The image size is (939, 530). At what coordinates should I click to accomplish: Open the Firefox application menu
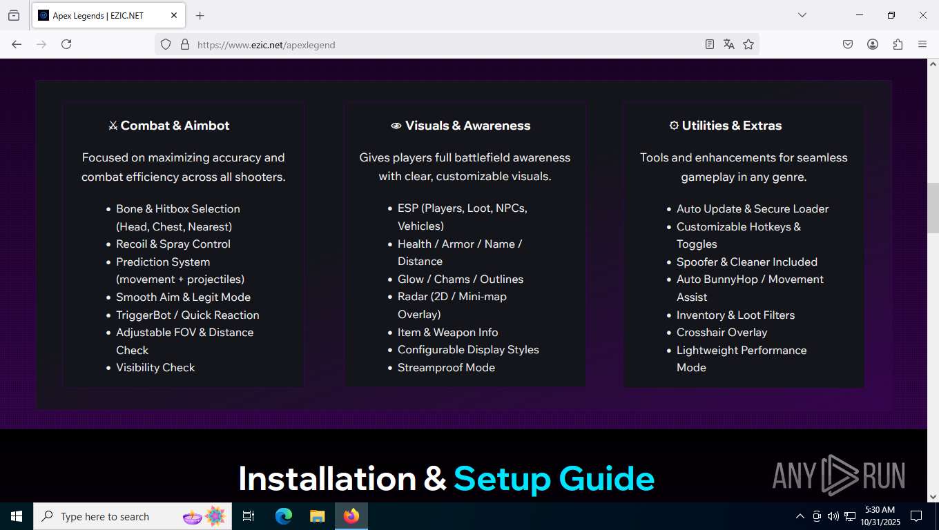tap(922, 44)
